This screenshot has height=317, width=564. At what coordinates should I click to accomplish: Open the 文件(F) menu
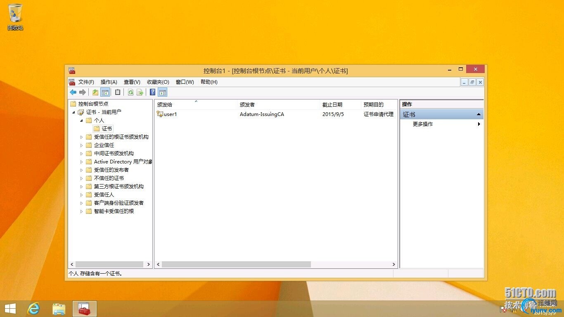point(86,82)
